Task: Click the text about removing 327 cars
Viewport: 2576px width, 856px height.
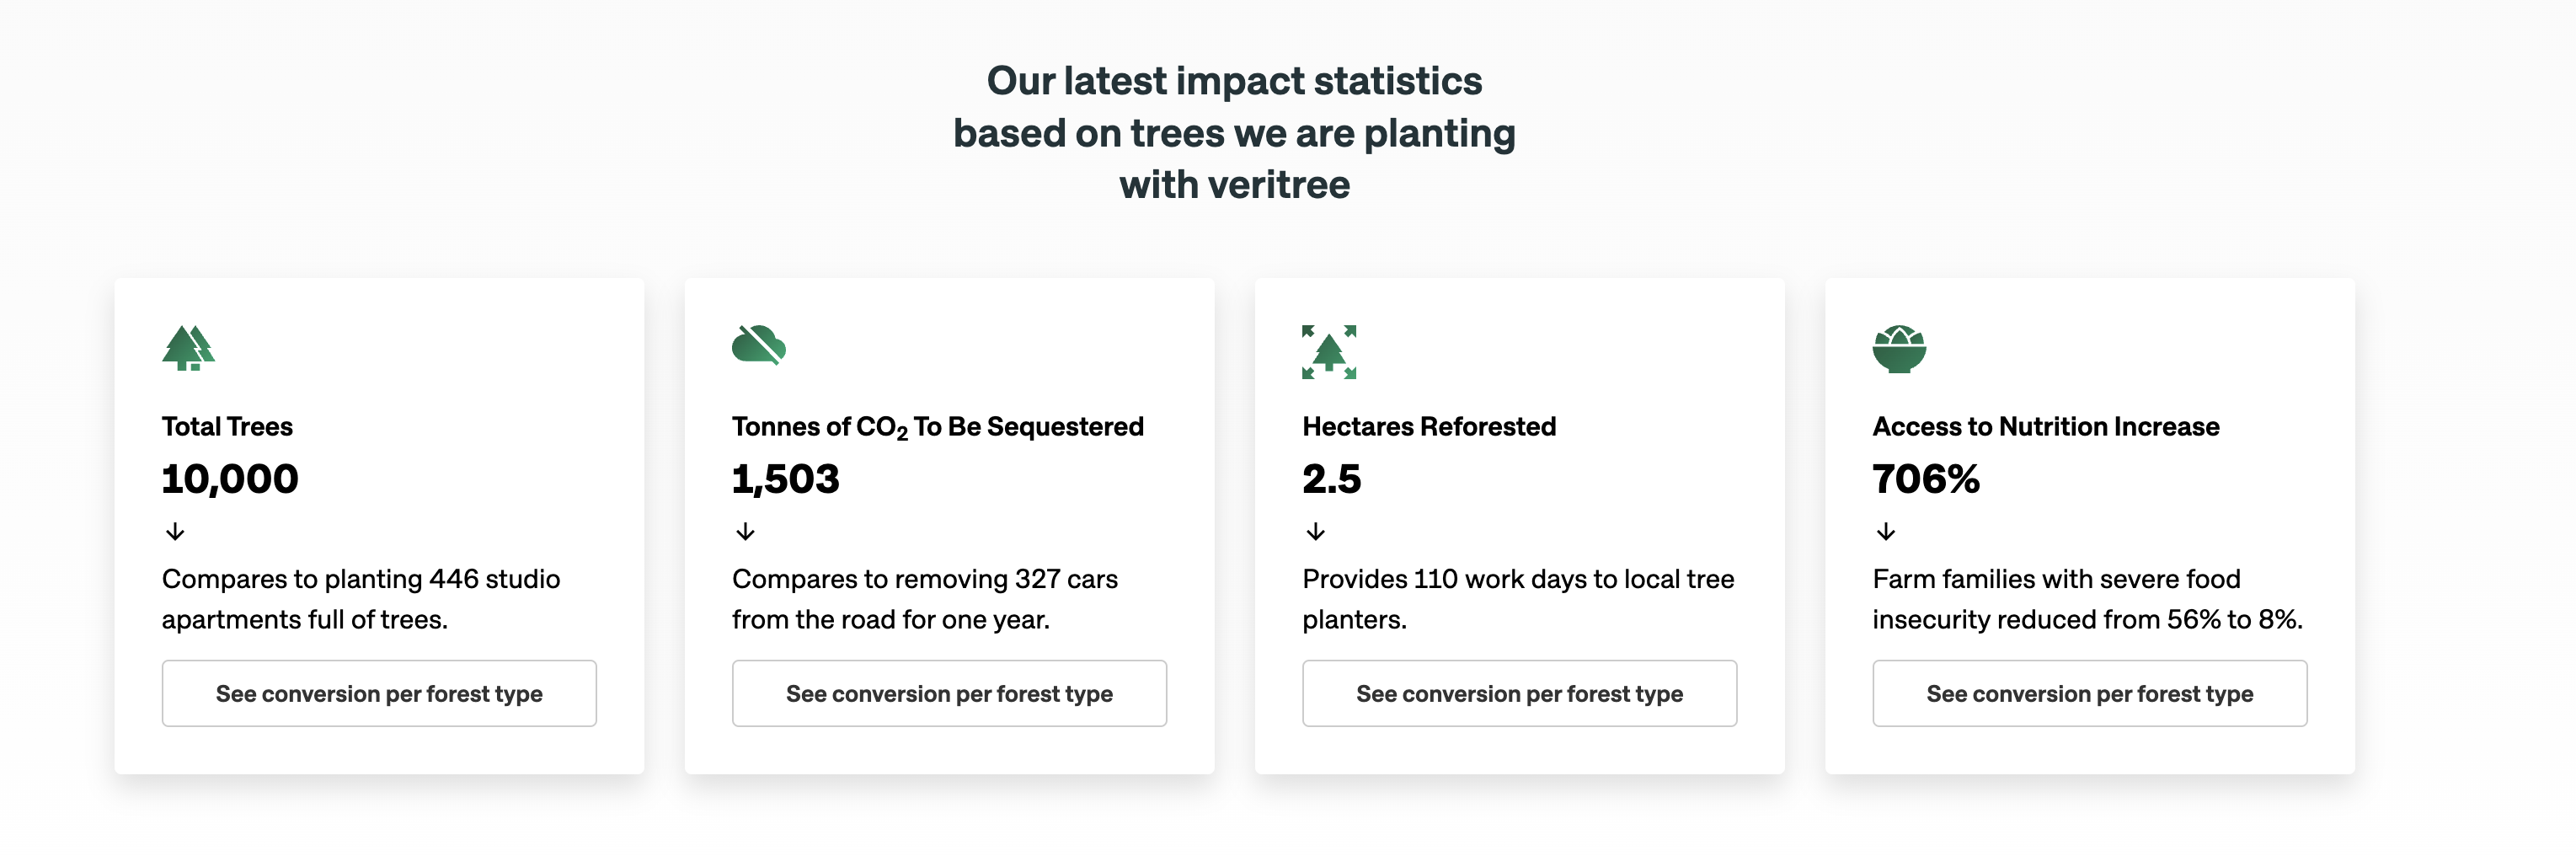Action: point(924,599)
